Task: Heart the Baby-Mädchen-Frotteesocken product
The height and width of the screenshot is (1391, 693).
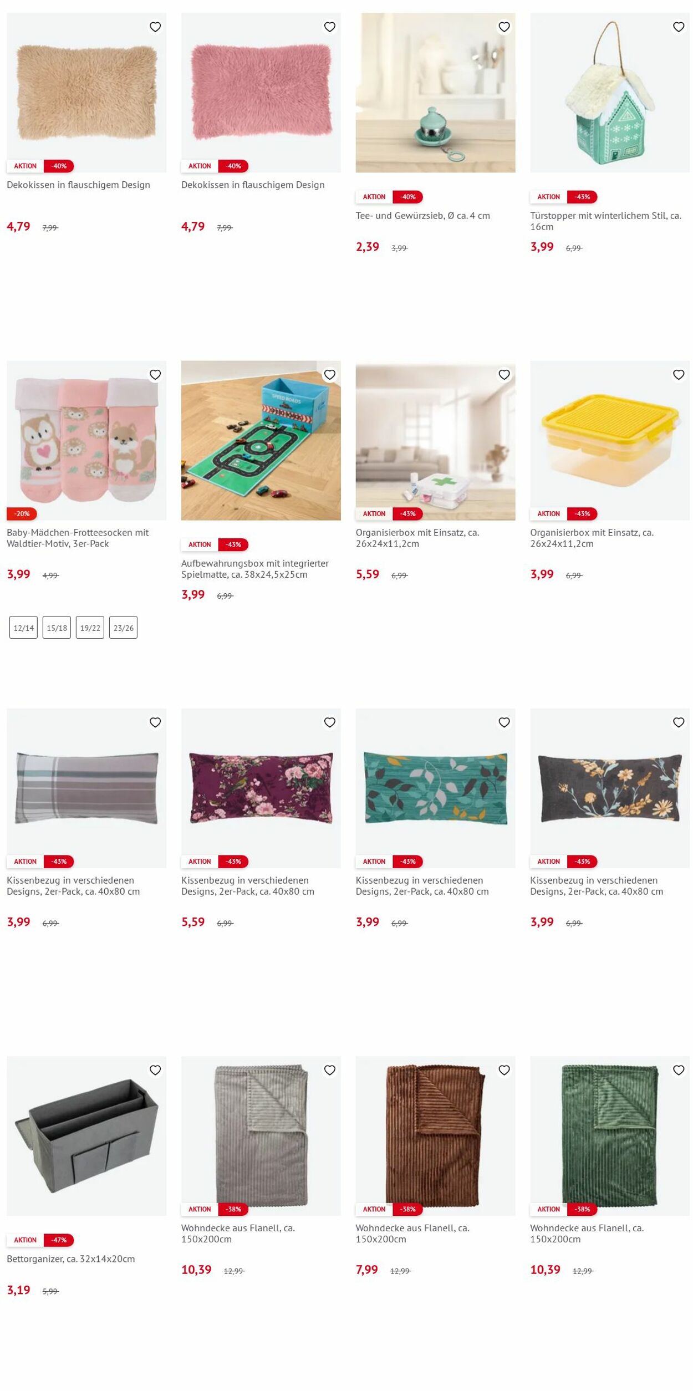Action: (x=155, y=375)
